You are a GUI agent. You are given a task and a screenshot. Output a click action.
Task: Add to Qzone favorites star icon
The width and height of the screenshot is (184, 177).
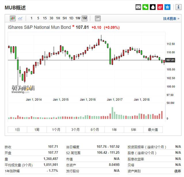(167, 7)
